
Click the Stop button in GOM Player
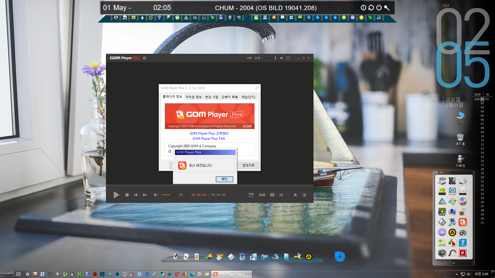coord(127,195)
